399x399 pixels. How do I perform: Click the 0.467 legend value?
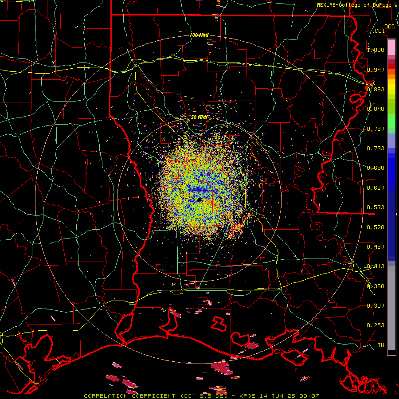[376, 247]
